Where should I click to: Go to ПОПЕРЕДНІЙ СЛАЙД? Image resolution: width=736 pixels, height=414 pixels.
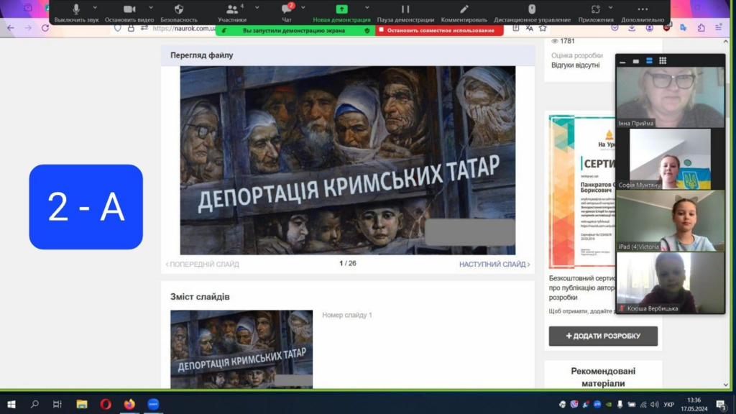pos(202,264)
